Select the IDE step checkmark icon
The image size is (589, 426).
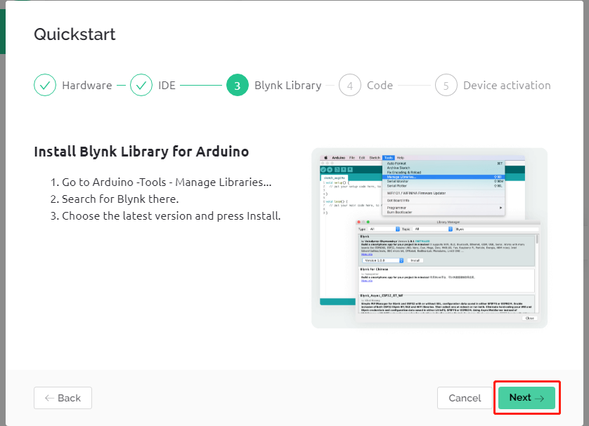tap(141, 85)
